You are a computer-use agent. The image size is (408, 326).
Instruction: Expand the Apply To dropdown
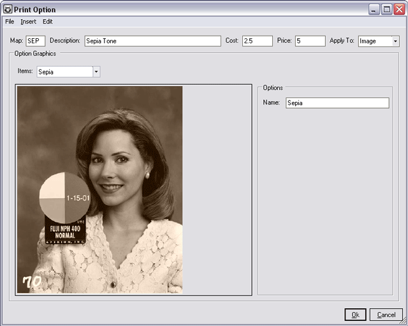pos(395,41)
